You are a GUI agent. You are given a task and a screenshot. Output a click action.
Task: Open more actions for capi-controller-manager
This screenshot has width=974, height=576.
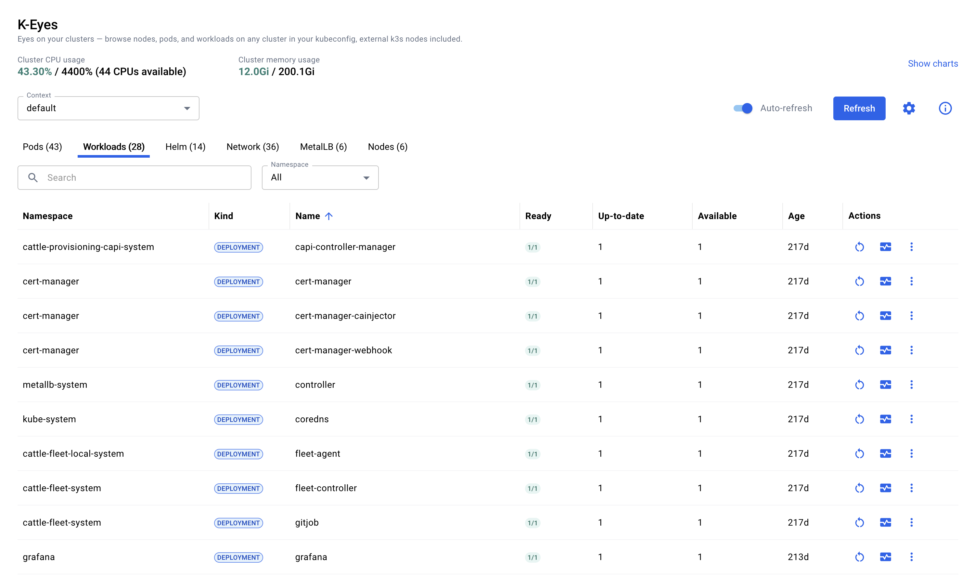pyautogui.click(x=911, y=247)
